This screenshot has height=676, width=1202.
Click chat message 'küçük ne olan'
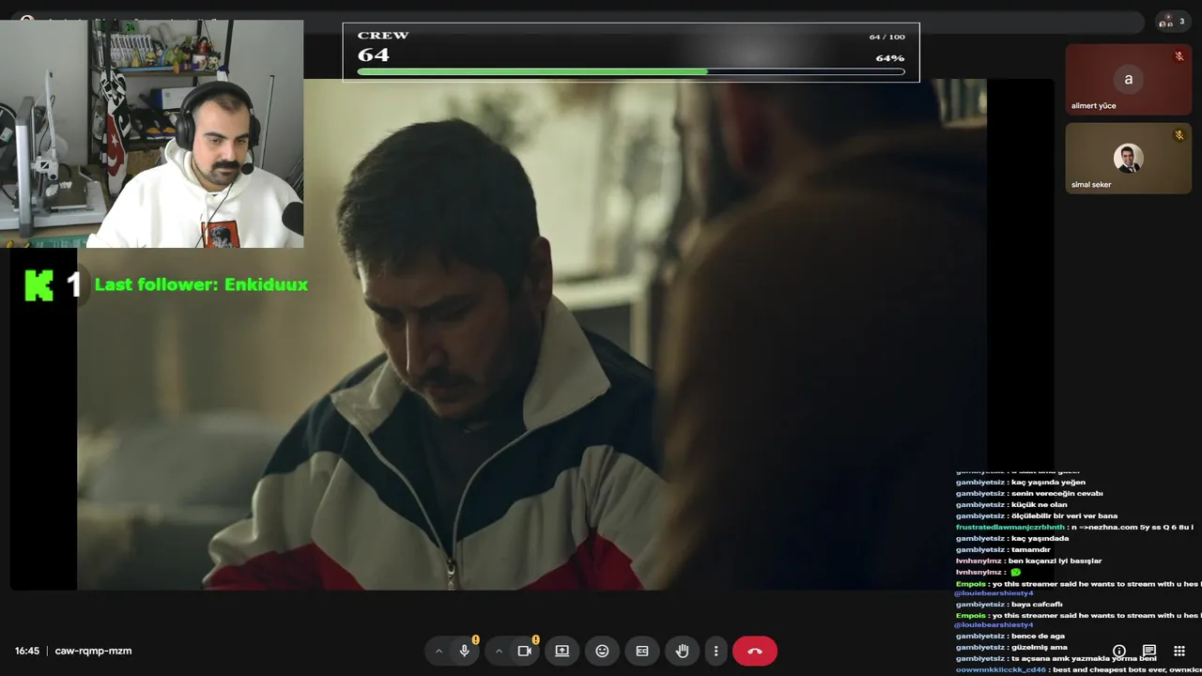pos(1039,505)
